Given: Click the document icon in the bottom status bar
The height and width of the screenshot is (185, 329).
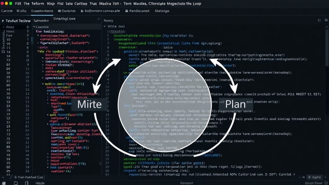Looking at the screenshot, I should pos(16,183).
